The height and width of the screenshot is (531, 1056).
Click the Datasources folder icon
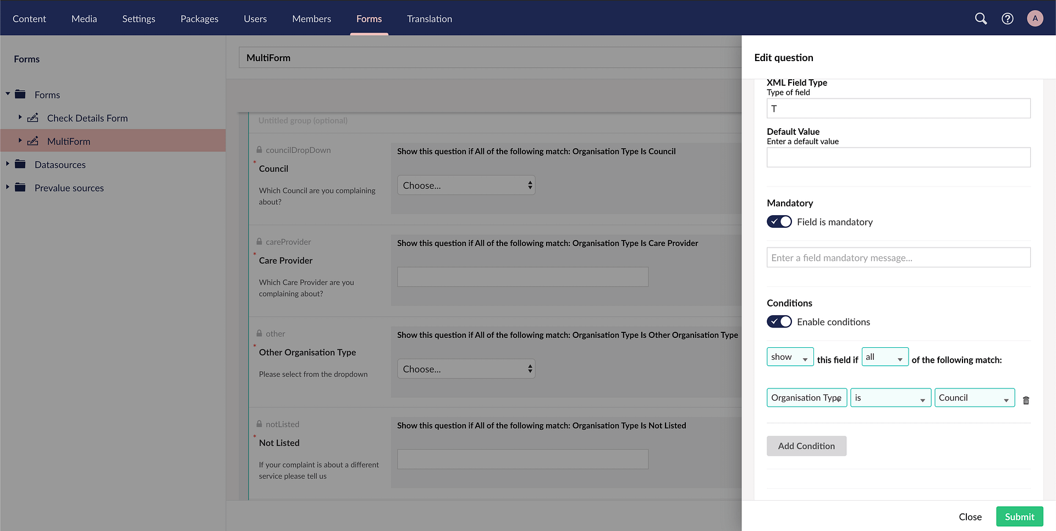click(20, 164)
